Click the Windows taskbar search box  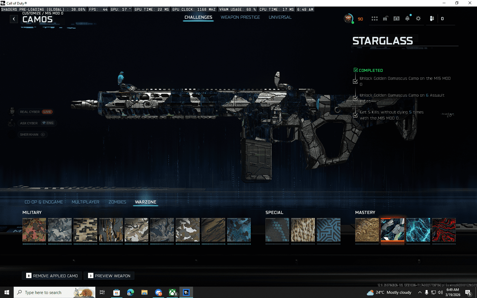point(48,292)
